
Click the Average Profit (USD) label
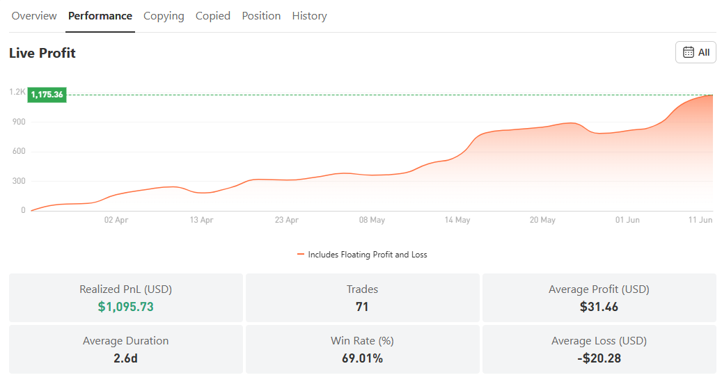pos(599,289)
